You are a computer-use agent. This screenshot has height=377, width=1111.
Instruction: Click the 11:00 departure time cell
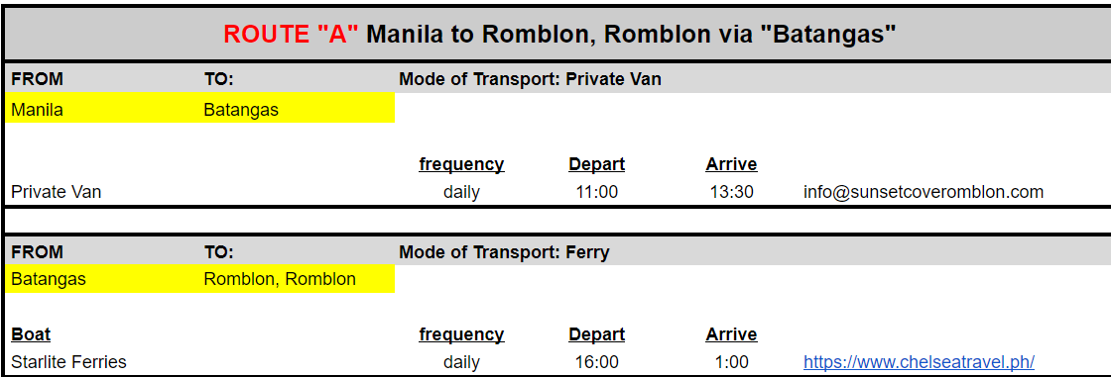point(596,192)
